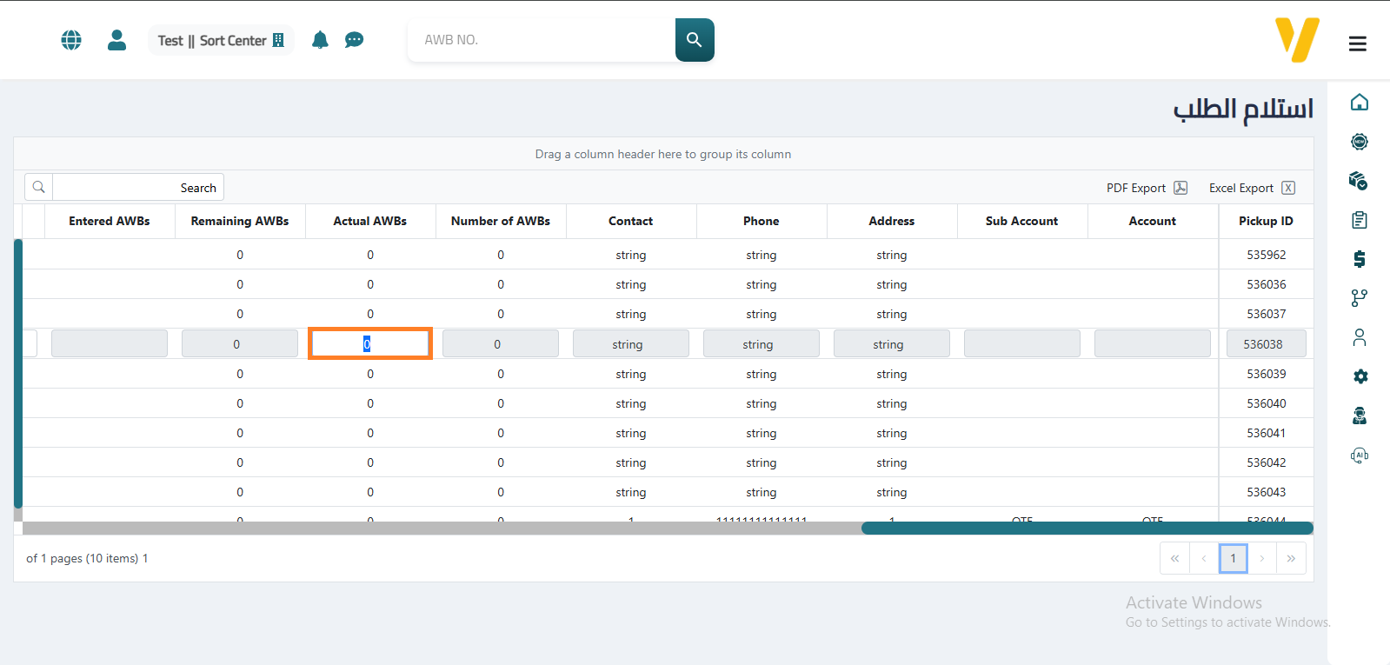This screenshot has height=665, width=1390.
Task: Open the Home icon in sidebar
Action: (1360, 103)
